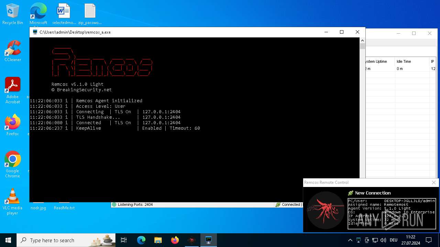
Task: Launch Firefox desktop shortcut
Action: (x=13, y=125)
